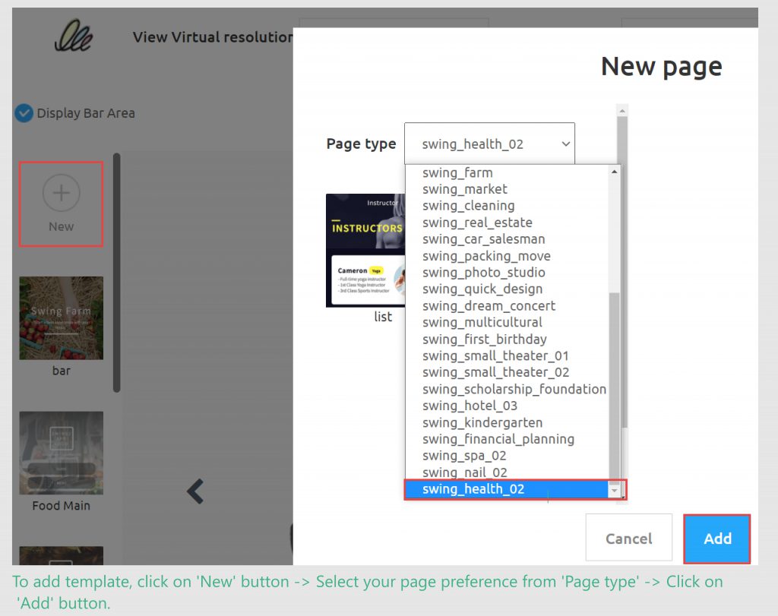
Task: Click the app logo at top left
Action: point(74,36)
